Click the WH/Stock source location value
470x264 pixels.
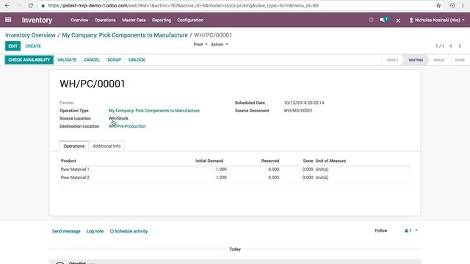[x=118, y=118]
